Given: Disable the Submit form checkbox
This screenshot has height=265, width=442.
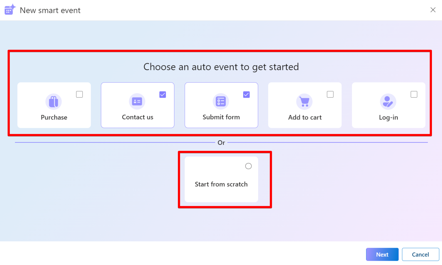Looking at the screenshot, I should pyautogui.click(x=246, y=94).
